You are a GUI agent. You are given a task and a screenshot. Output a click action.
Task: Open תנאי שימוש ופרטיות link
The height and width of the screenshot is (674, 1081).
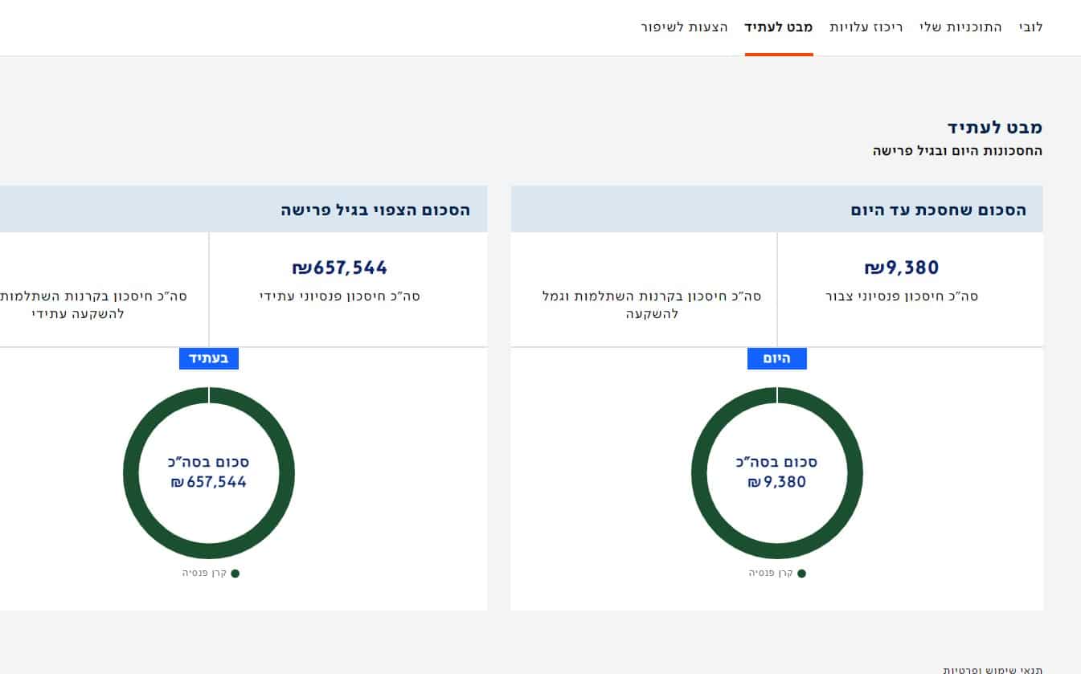993,669
